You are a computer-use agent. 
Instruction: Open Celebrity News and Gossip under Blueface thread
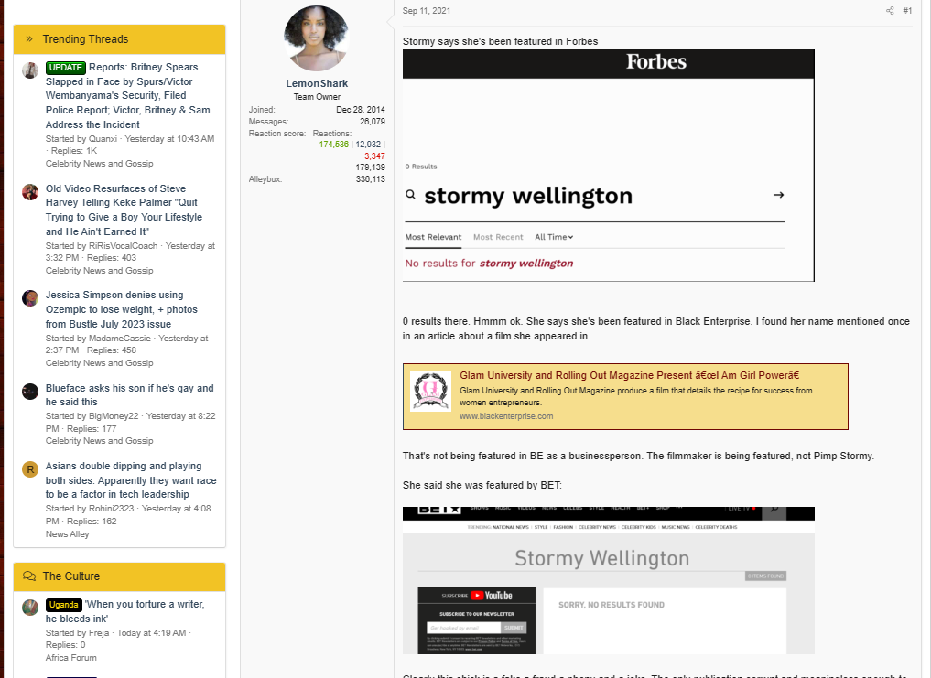click(99, 441)
